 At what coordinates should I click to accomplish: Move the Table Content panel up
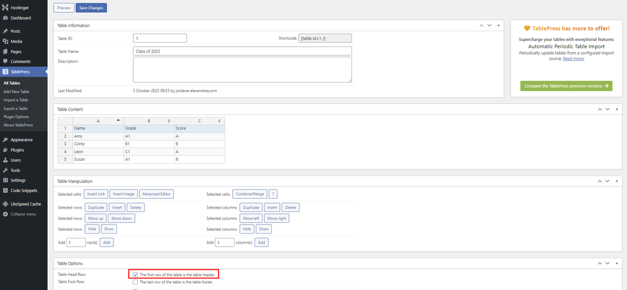click(x=600, y=109)
